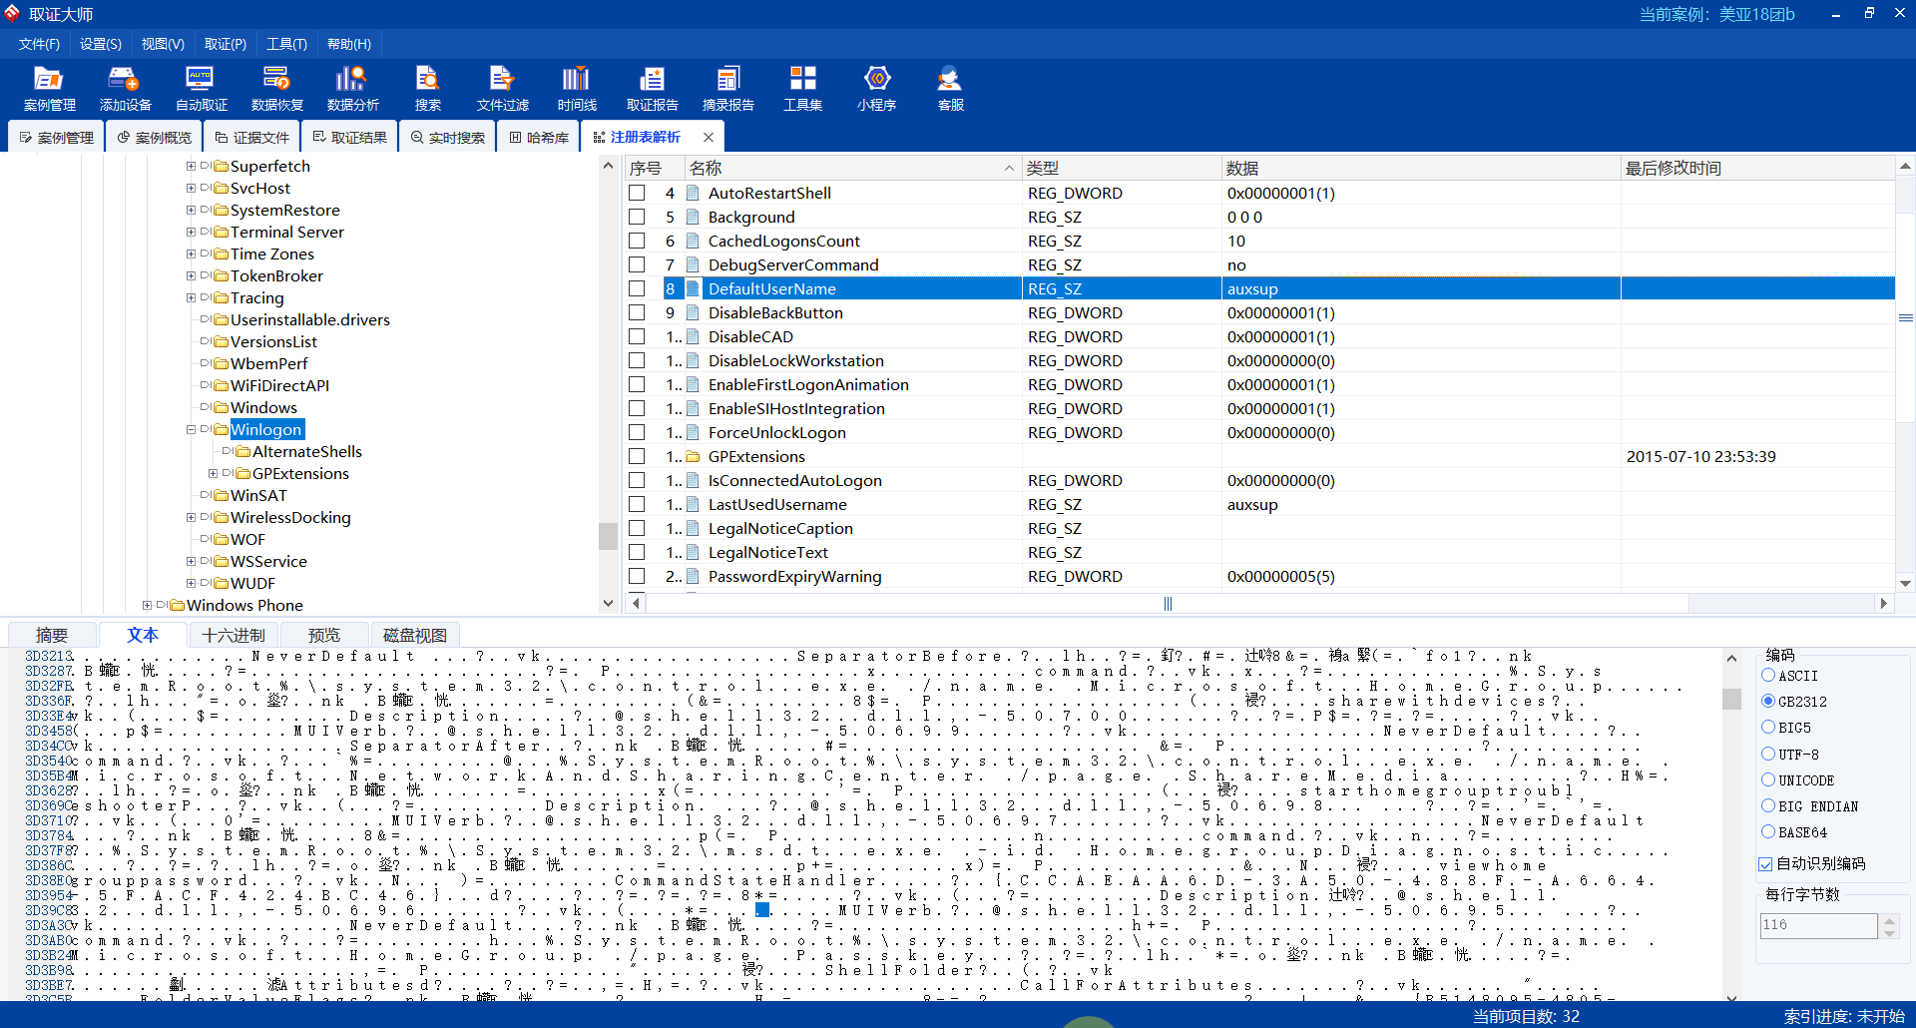Open the 文件过滤 tool
Image resolution: width=1916 pixels, height=1028 pixels.
pos(502,88)
